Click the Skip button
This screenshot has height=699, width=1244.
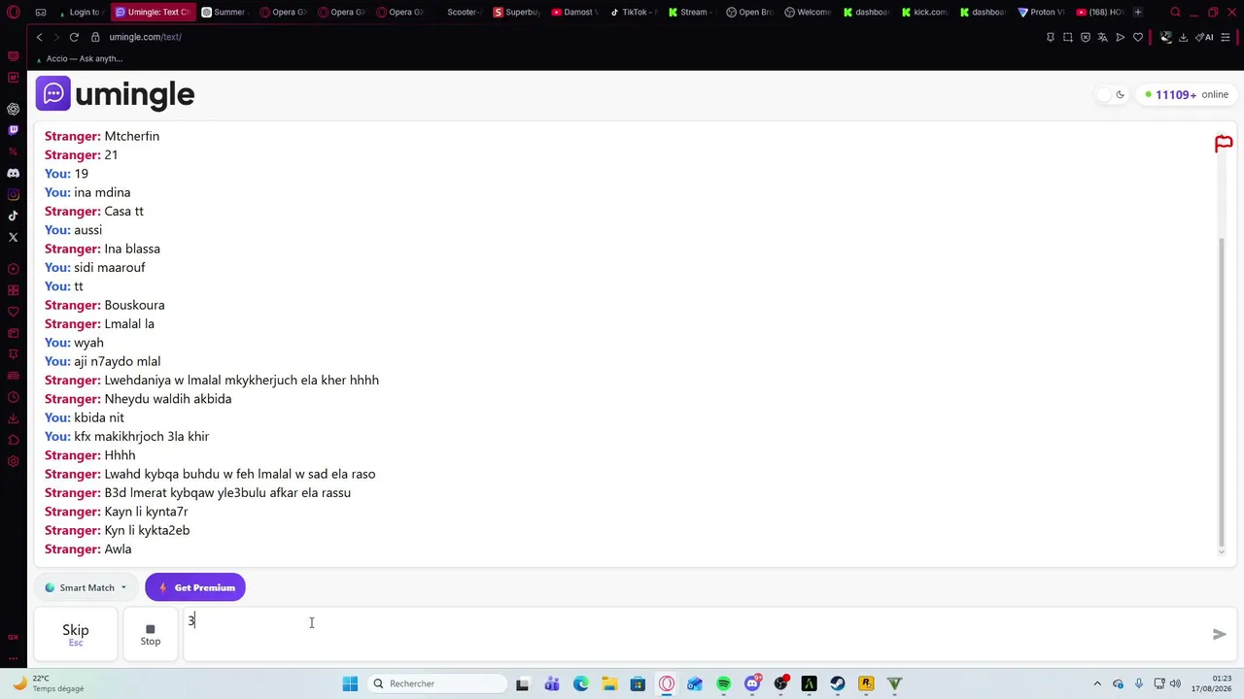point(76,634)
